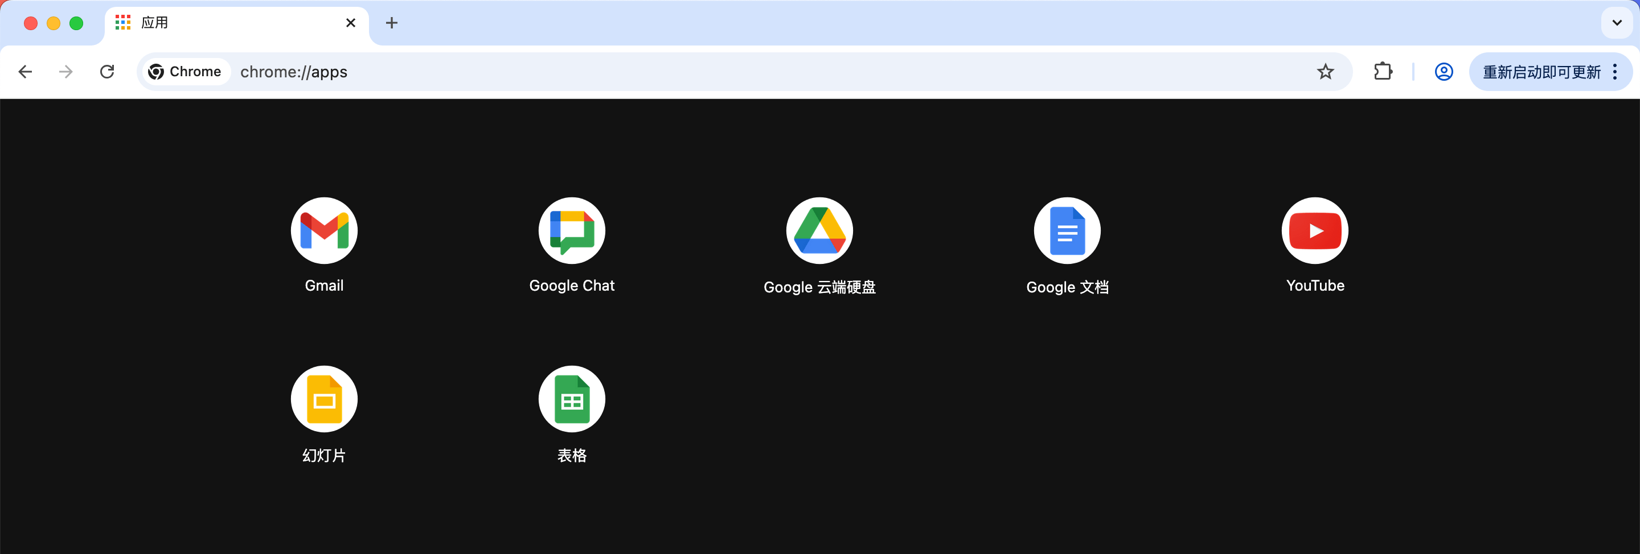Click the Google 文档 label text
Screen dimensions: 1640x554
pyautogui.click(x=1067, y=287)
